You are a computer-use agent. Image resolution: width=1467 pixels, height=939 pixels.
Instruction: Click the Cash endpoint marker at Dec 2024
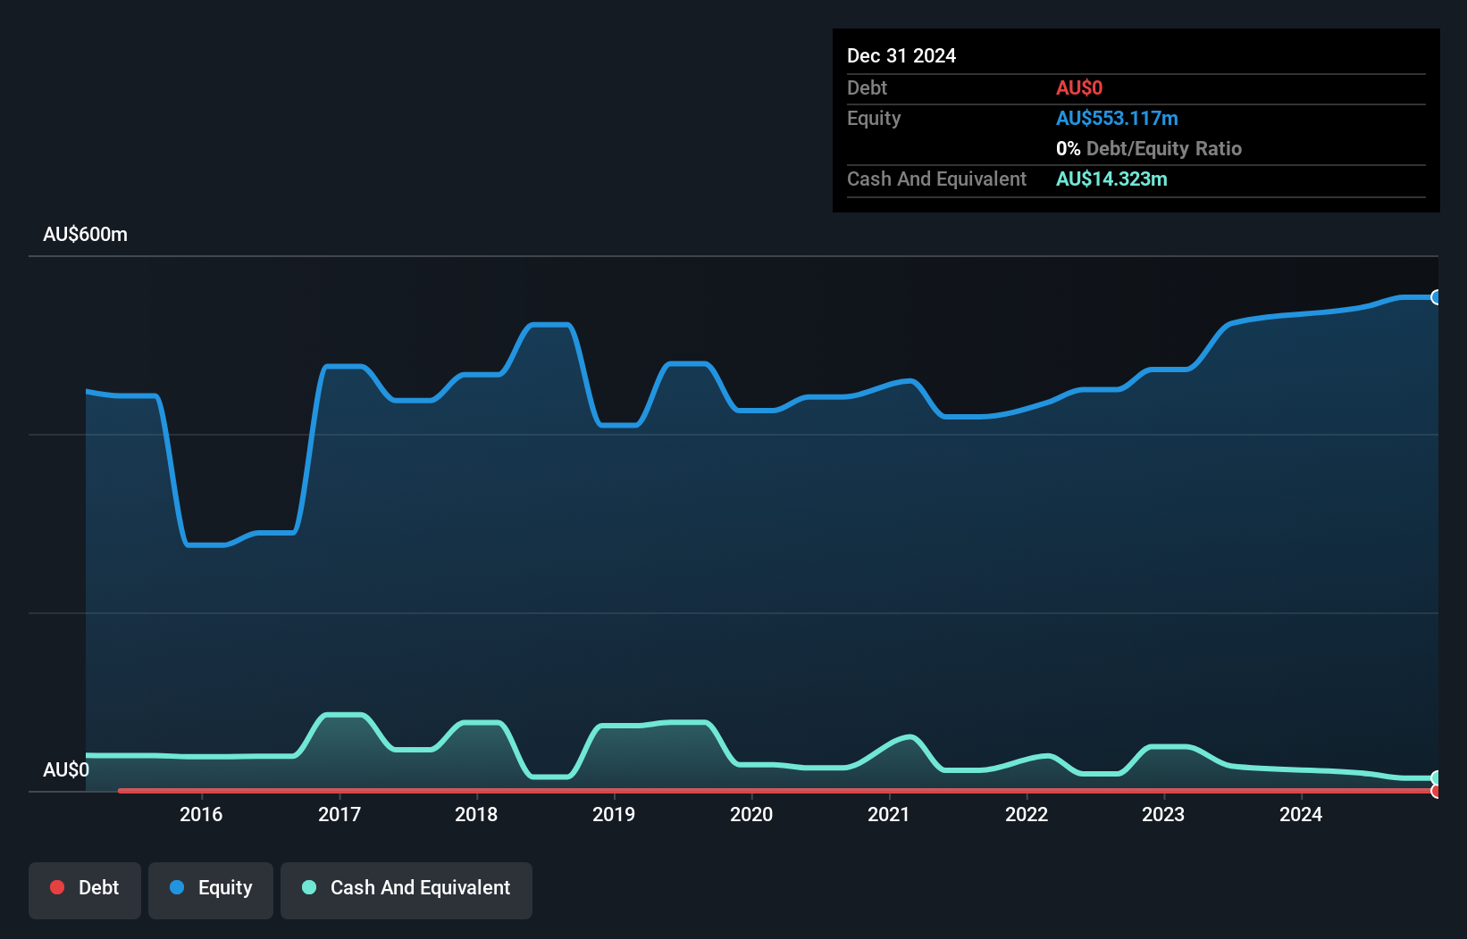click(1436, 778)
